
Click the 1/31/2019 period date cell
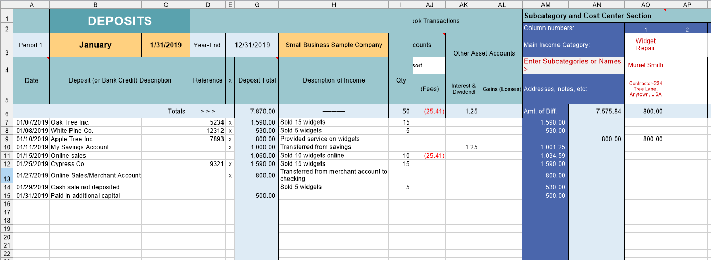coord(165,45)
